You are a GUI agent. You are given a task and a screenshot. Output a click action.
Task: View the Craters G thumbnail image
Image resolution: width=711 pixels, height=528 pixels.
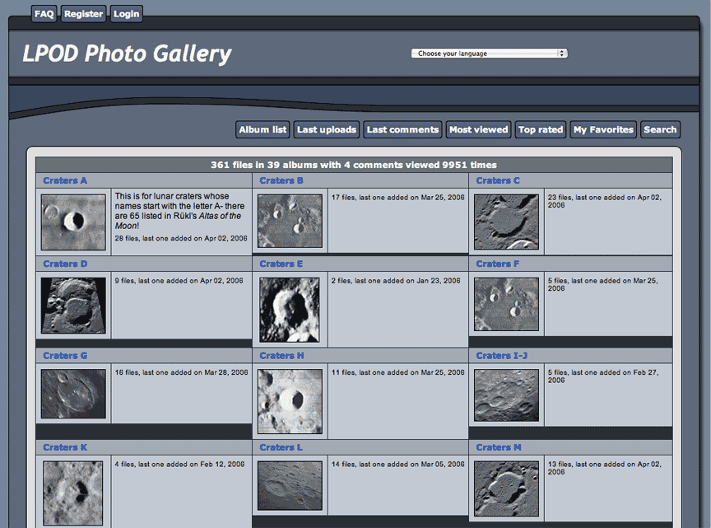pyautogui.click(x=73, y=394)
